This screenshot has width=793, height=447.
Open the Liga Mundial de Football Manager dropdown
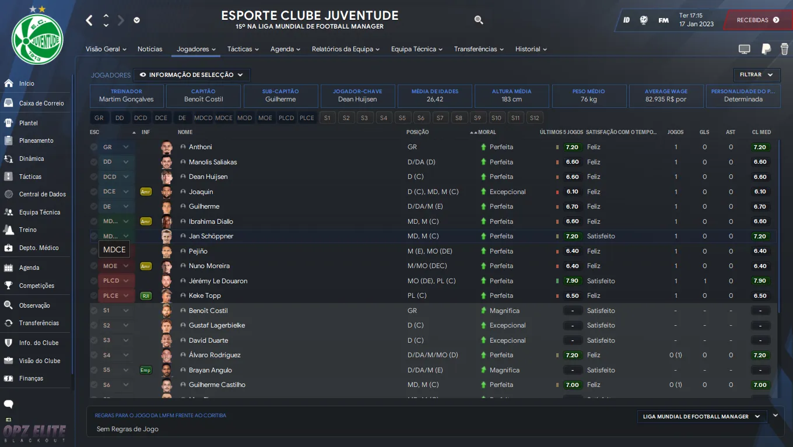701,417
